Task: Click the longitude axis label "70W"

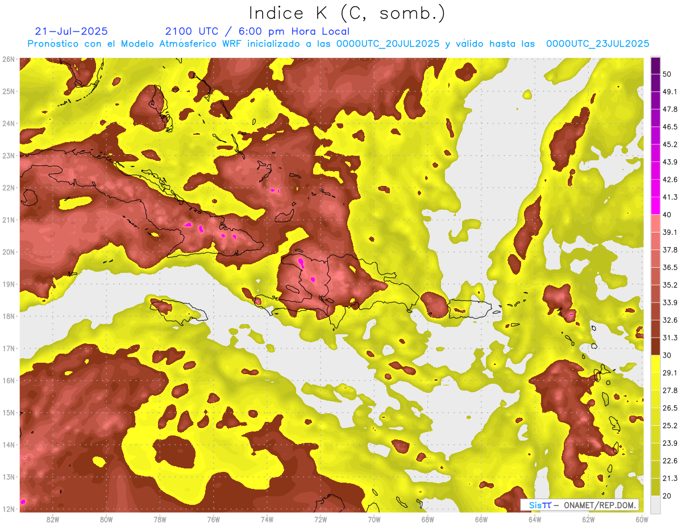Action: coord(374,519)
